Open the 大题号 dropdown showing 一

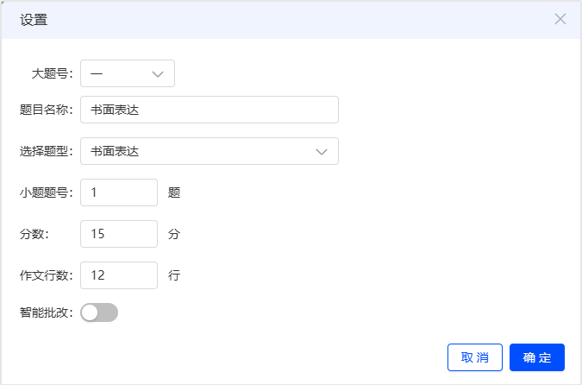point(128,73)
